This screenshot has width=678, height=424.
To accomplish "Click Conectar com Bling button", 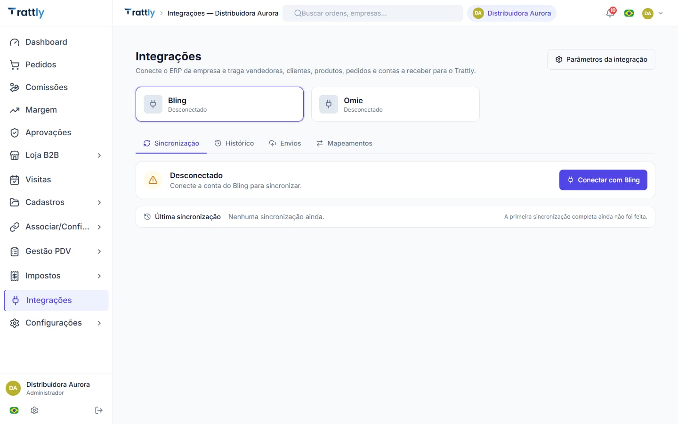I will (603, 180).
